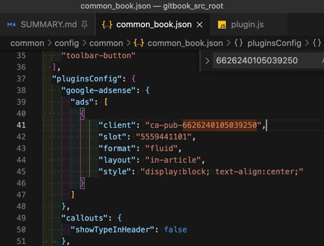Open the pluginsConfig breadcrumb symbol
Viewport: 324px width, 246px height.
coord(274,43)
